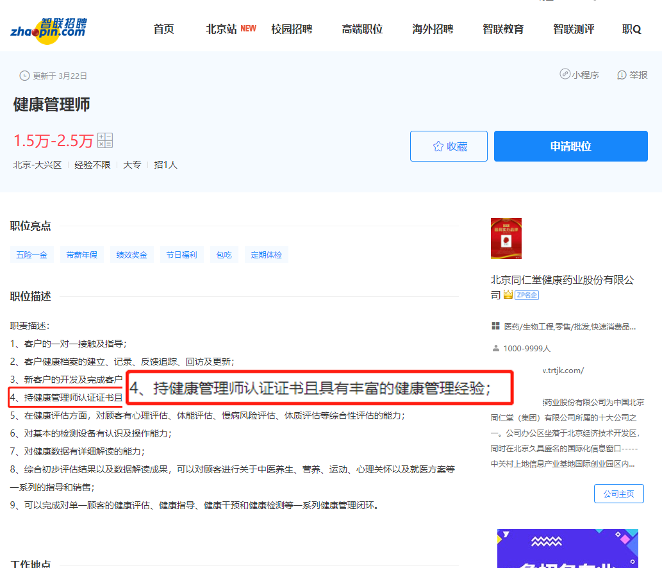Click the industry grid icon
The image size is (662, 568).
[495, 326]
